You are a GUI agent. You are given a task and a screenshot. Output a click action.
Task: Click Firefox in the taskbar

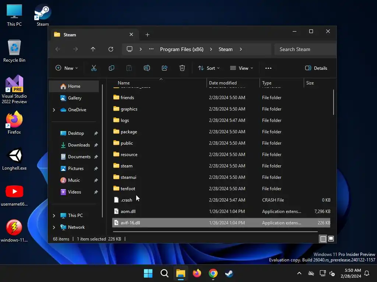(x=197, y=273)
